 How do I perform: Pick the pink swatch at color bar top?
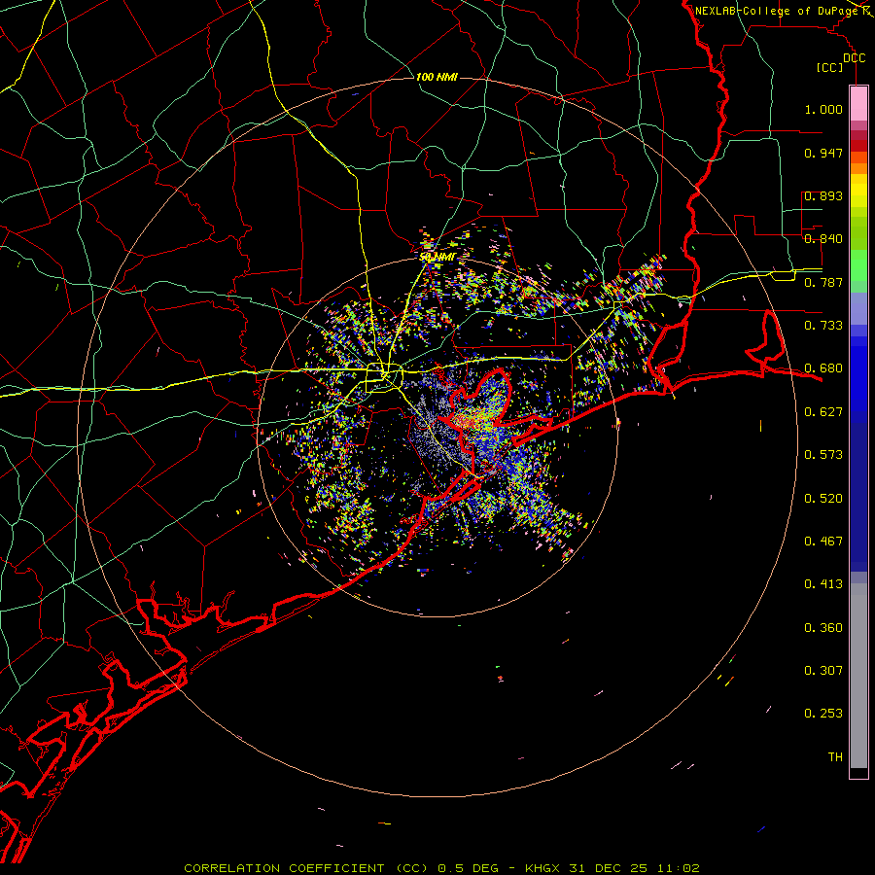point(858,103)
